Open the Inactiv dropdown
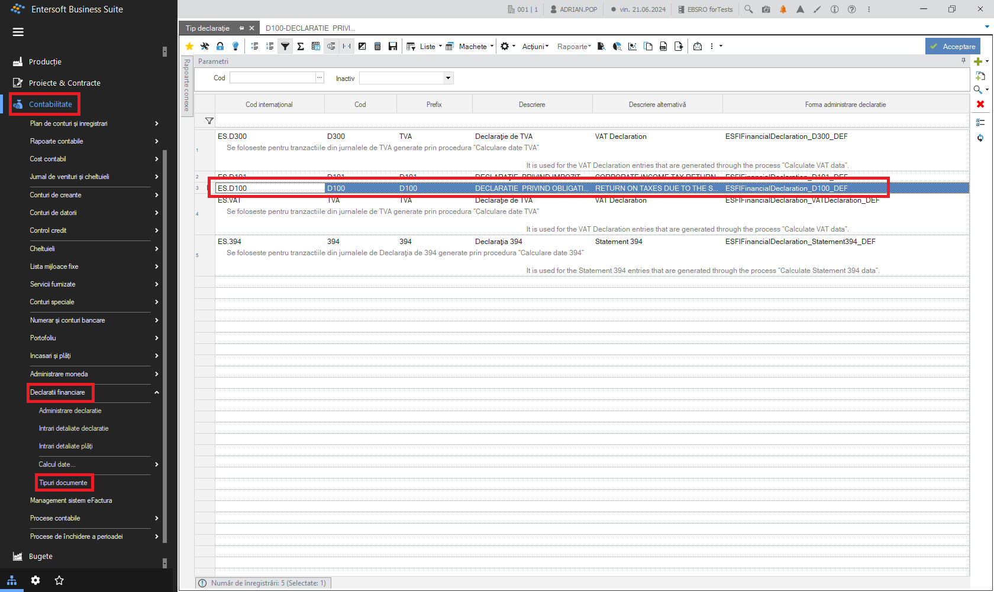This screenshot has width=994, height=592. pyautogui.click(x=448, y=78)
